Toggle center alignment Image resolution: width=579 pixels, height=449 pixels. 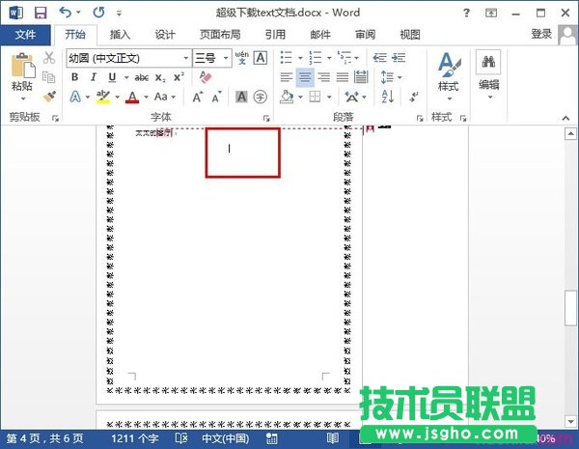tap(305, 77)
